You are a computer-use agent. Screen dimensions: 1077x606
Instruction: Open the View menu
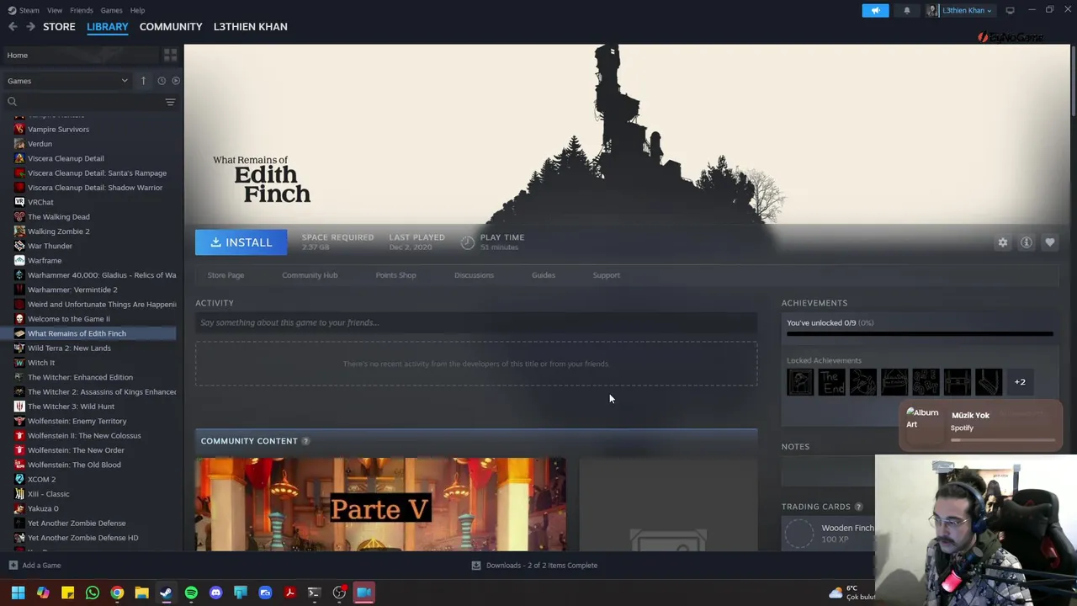(55, 10)
